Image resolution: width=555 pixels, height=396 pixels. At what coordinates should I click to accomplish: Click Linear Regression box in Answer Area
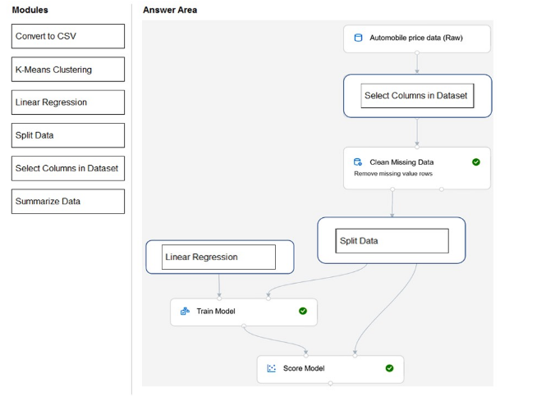pos(218,257)
